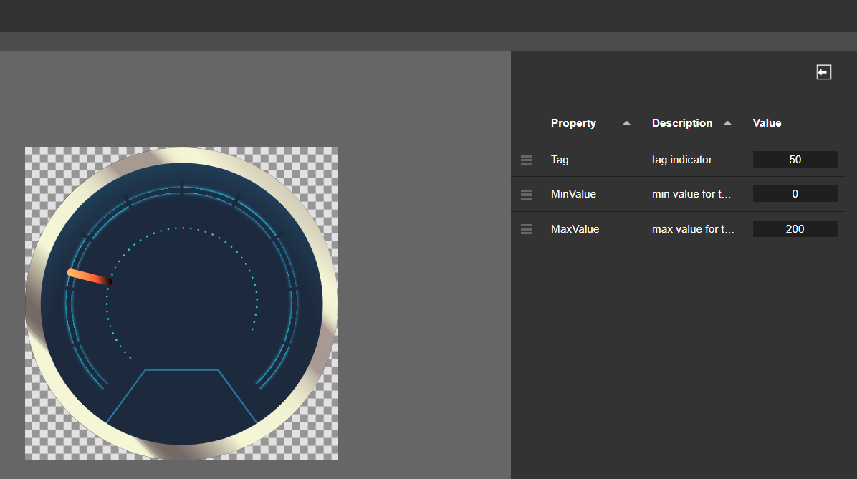
Task: Click the truncated "min value for t..." description
Action: (691, 194)
